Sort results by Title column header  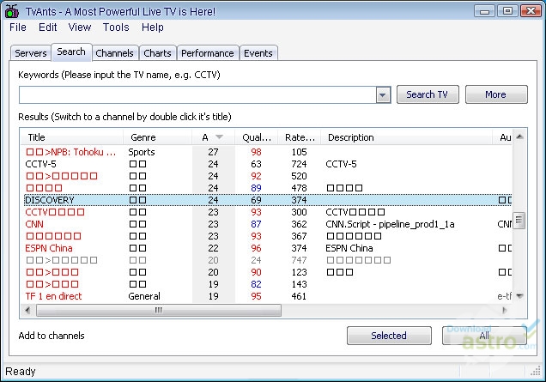72,137
